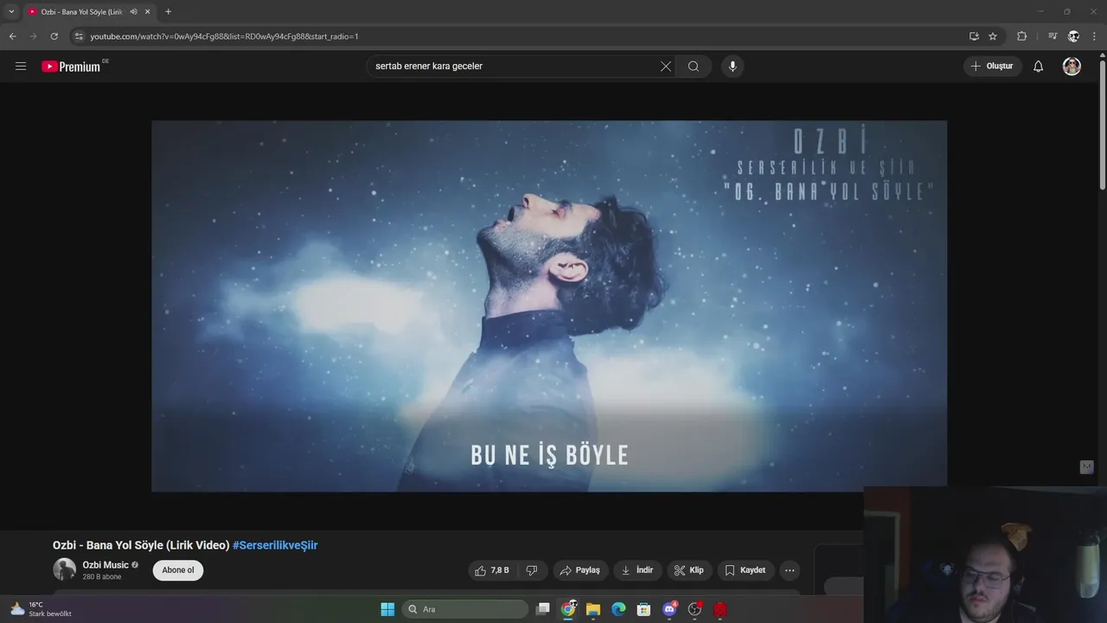Screen dimensions: 1107x623
Task: Open a new browser tab
Action: coord(168,12)
